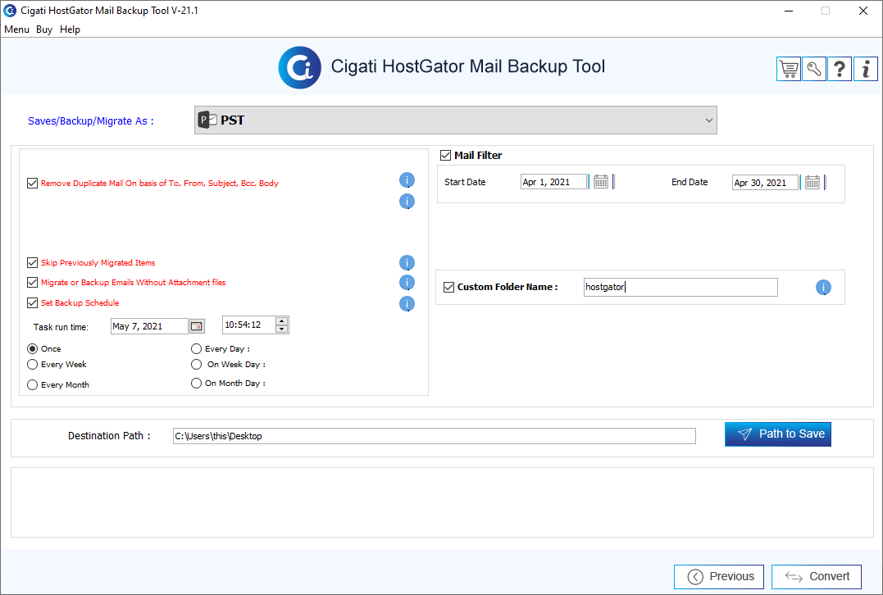
Task: Toggle Custom Folder Name checkbox
Action: pos(448,287)
